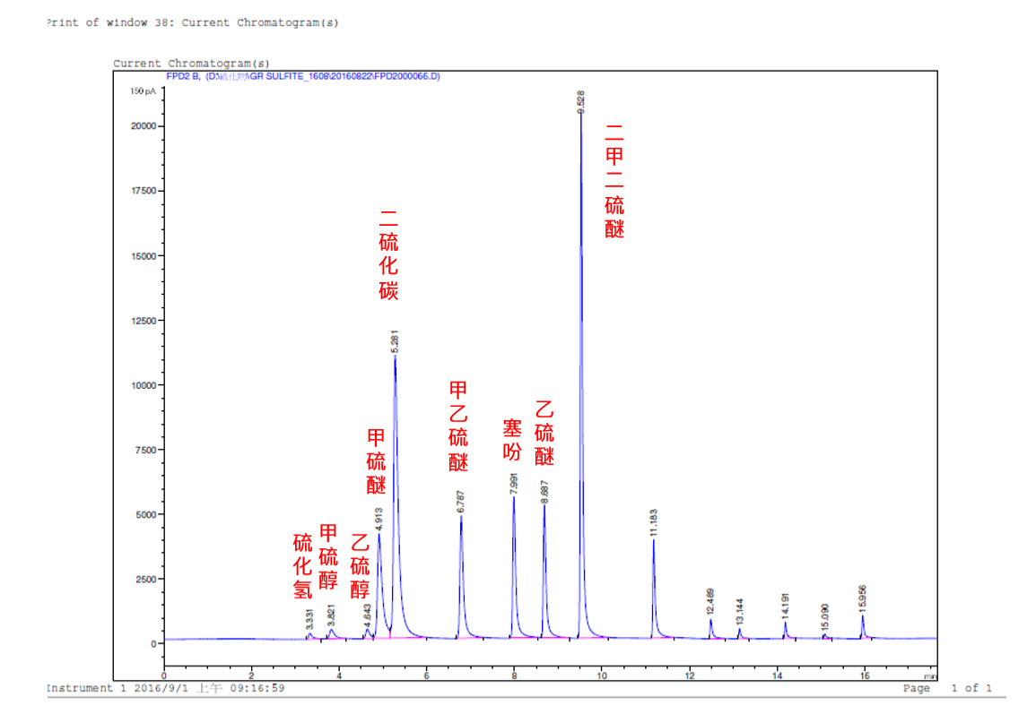Select the 甲硫醚 peak annotation
The width and height of the screenshot is (1036, 714).
click(x=377, y=461)
